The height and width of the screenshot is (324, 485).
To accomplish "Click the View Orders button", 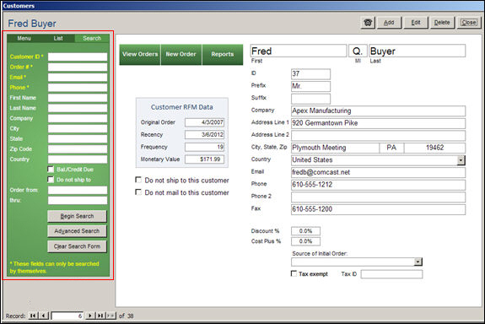I will (140, 55).
